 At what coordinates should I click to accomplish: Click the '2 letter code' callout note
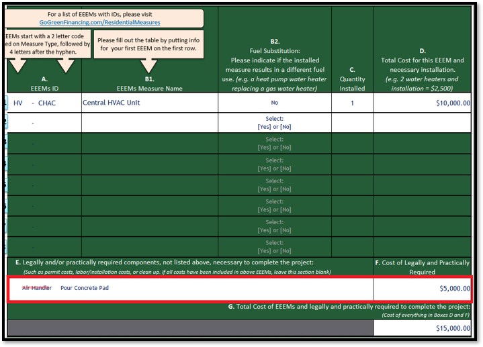[48, 44]
